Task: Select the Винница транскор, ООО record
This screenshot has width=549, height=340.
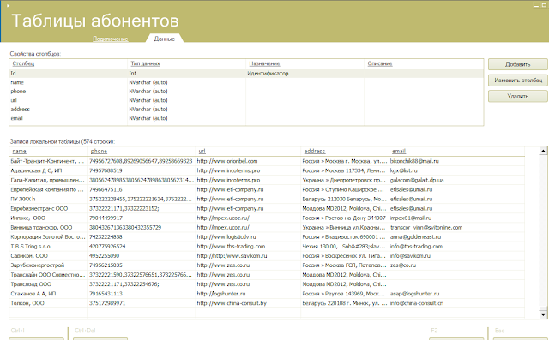Action: [x=267, y=227]
